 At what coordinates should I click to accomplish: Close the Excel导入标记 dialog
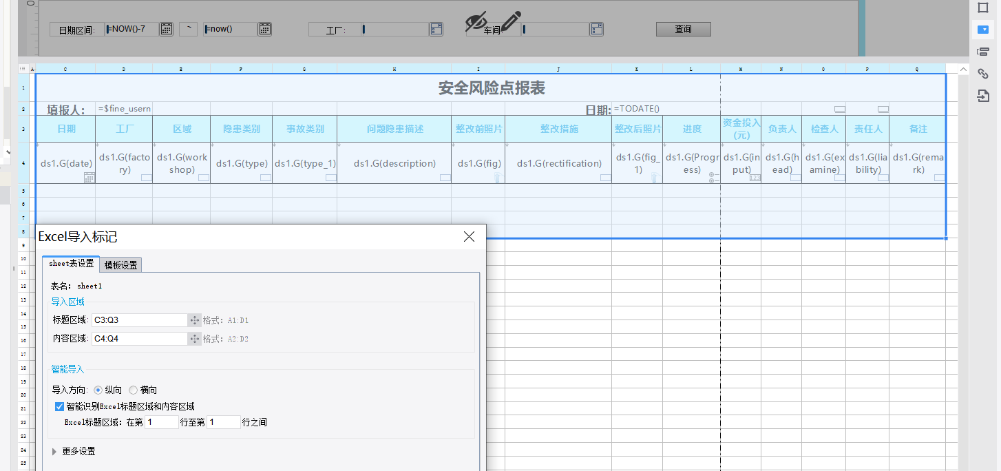[470, 237]
